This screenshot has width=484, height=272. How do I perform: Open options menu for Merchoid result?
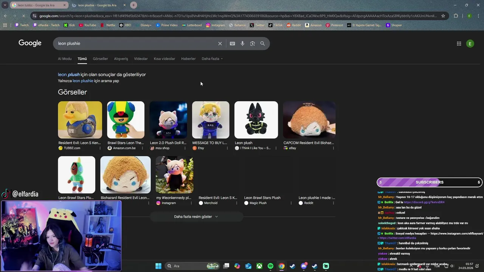click(237, 203)
